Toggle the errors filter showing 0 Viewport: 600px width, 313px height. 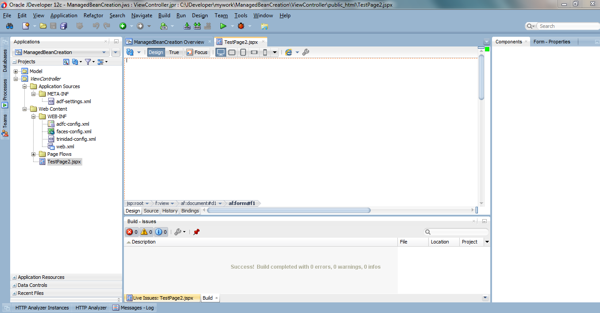click(x=132, y=232)
